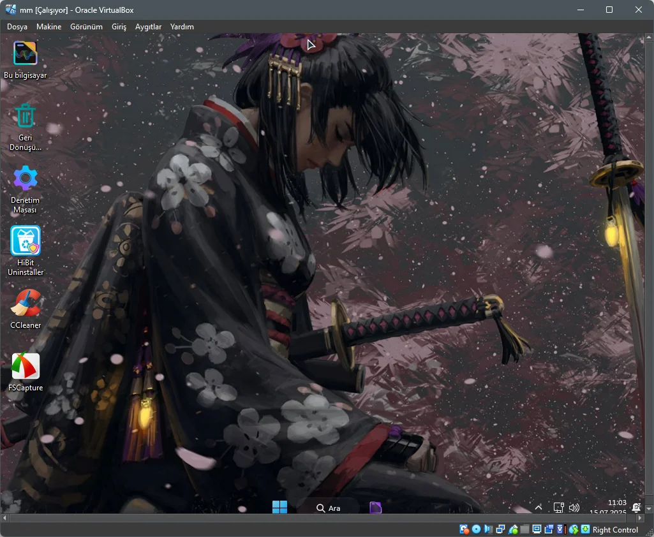Click the Ara search box in taskbar

(328, 508)
